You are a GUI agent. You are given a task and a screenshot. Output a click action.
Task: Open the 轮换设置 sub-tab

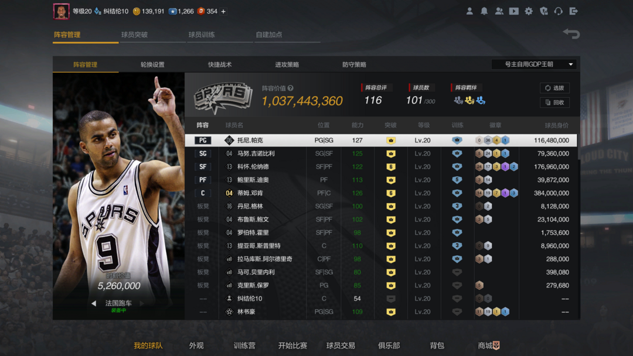coord(152,64)
